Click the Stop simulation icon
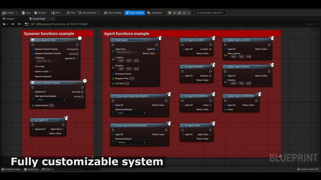Viewport: 321px width, 180px height. pyautogui.click(x=179, y=13)
